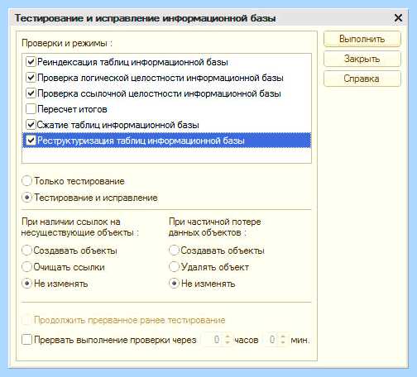The height and width of the screenshot is (377, 417).
Task: Click the Закрыть button
Action: [362, 59]
